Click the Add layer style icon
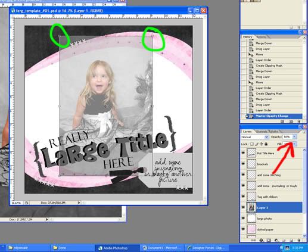This screenshot has height=252, width=308. coord(261,240)
